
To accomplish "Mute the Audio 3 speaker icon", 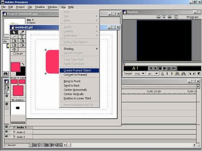I will (6, 137).
